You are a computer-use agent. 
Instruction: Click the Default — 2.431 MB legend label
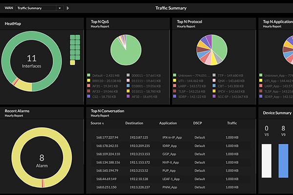(106, 76)
